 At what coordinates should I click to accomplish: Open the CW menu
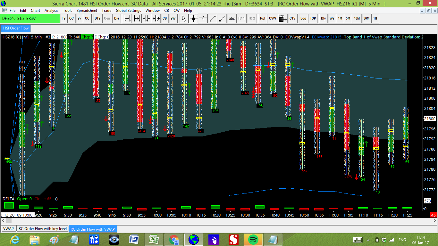176,10
